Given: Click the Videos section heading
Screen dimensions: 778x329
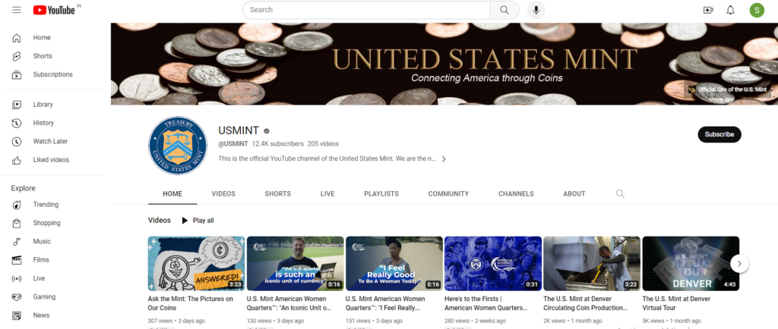Looking at the screenshot, I should pos(160,220).
